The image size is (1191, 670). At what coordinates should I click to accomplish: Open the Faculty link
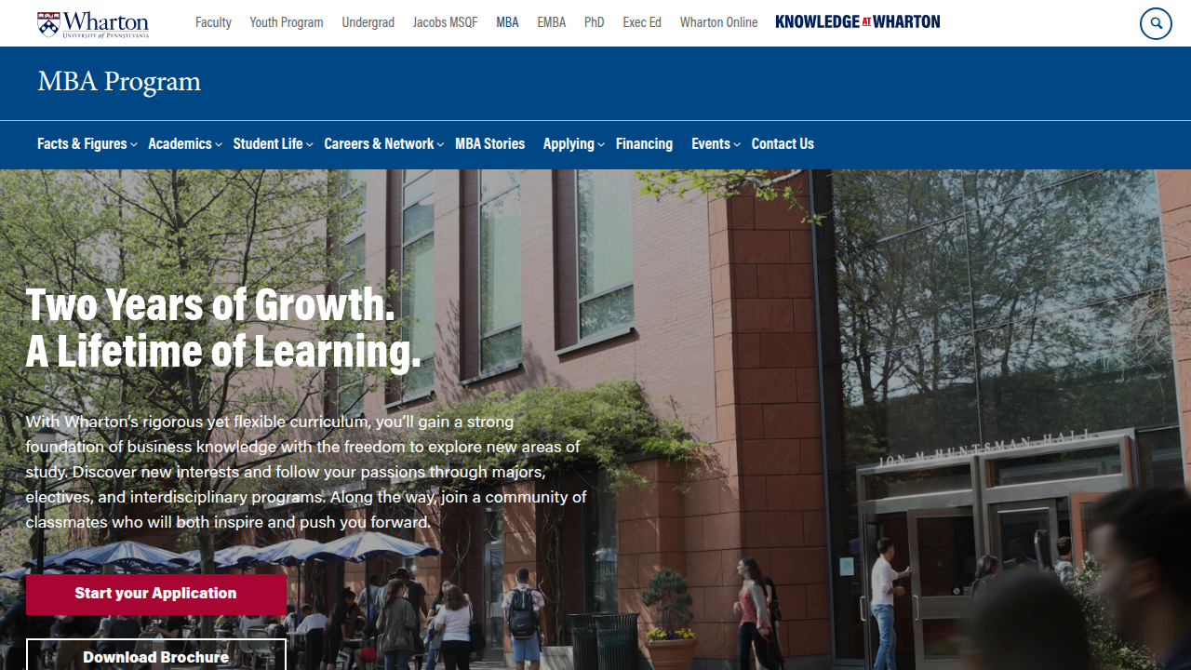click(x=213, y=22)
